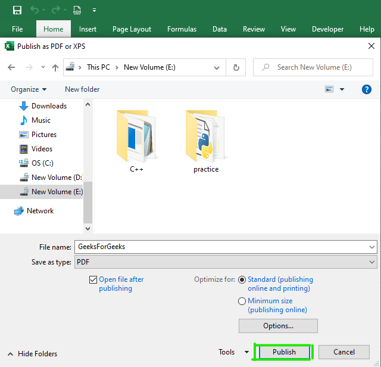Screen dimensions: 381x367
Task: Select Minimum size optimization option
Action: click(242, 301)
